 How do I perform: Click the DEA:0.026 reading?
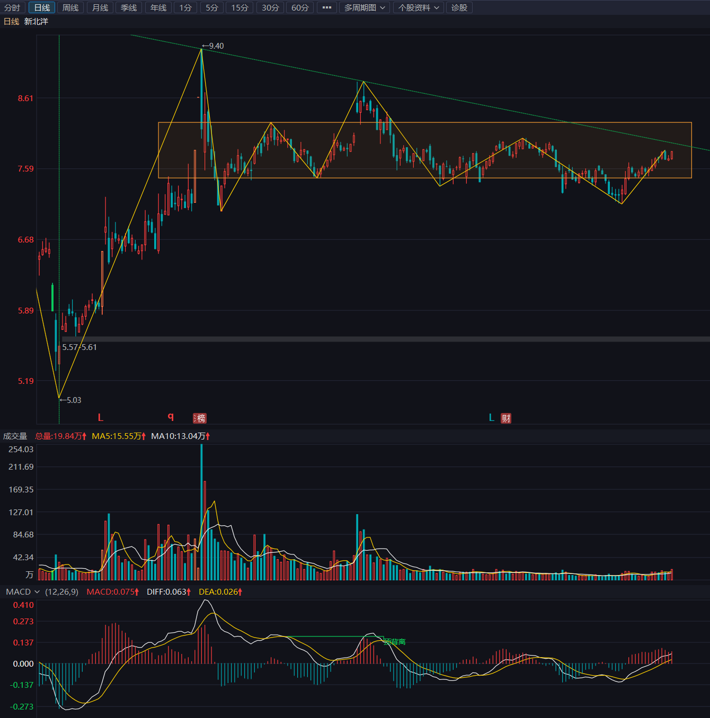point(220,591)
